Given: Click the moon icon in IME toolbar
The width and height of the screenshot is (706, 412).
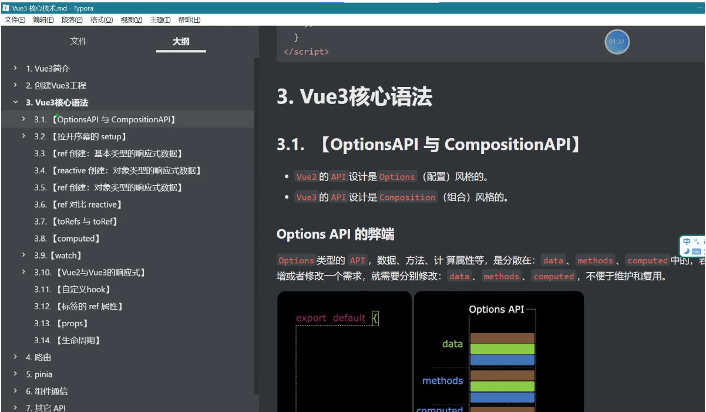Looking at the screenshot, I should (x=687, y=251).
